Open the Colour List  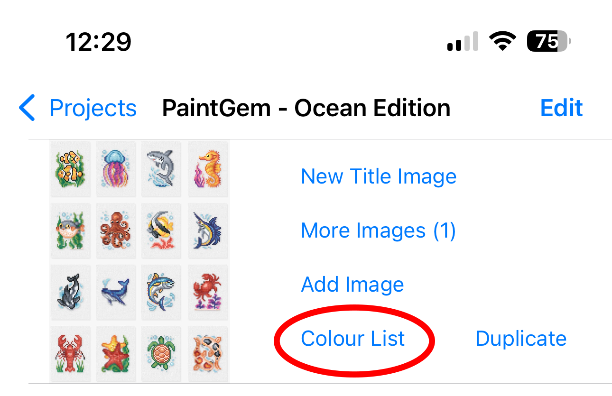pos(353,339)
